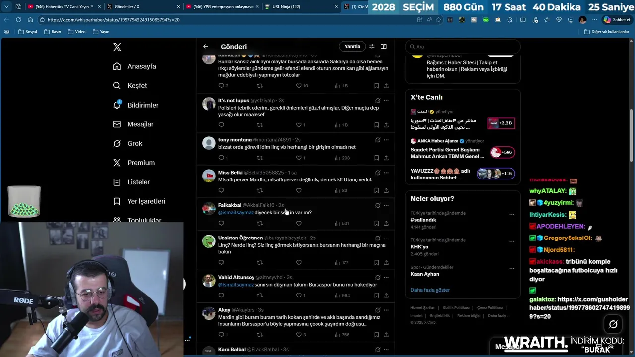Open Listeler in sidebar
This screenshot has height=357, width=635.
[x=131, y=182]
